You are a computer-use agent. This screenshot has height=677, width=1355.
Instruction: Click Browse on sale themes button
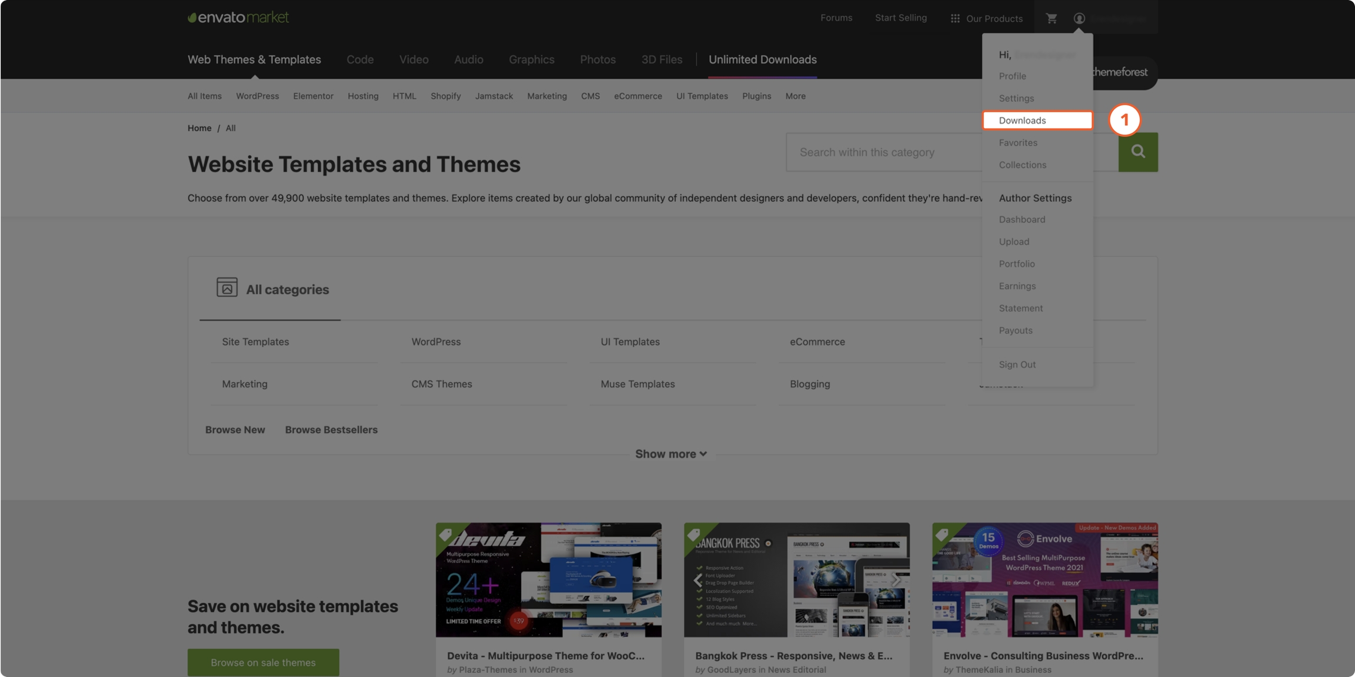click(263, 662)
